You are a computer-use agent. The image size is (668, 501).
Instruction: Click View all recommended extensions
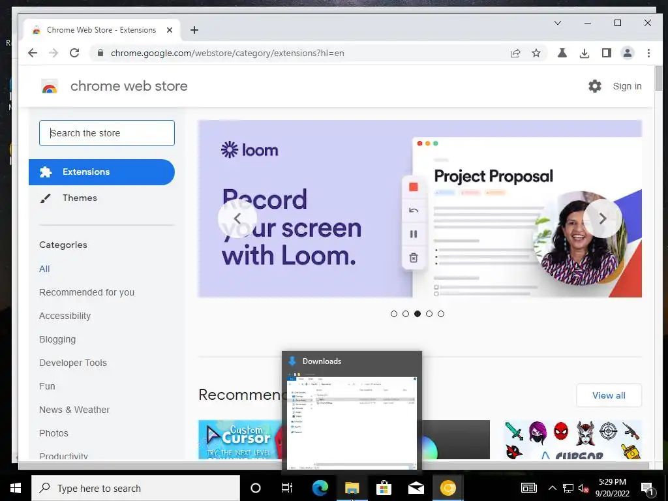(609, 395)
